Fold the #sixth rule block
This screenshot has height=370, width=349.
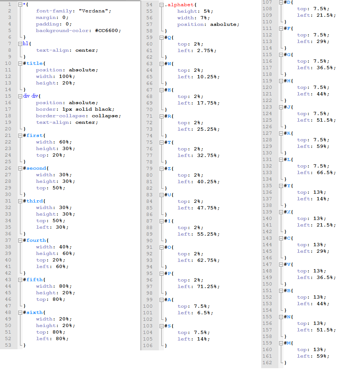pyautogui.click(x=20, y=312)
